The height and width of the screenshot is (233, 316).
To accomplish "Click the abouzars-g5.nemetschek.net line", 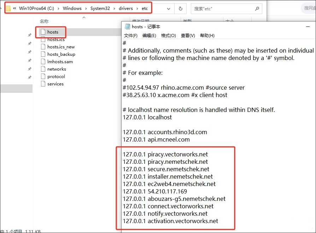I will 174,199.
